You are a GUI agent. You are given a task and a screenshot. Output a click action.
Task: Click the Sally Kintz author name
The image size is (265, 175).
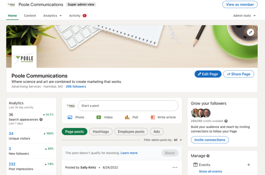coord(88,167)
